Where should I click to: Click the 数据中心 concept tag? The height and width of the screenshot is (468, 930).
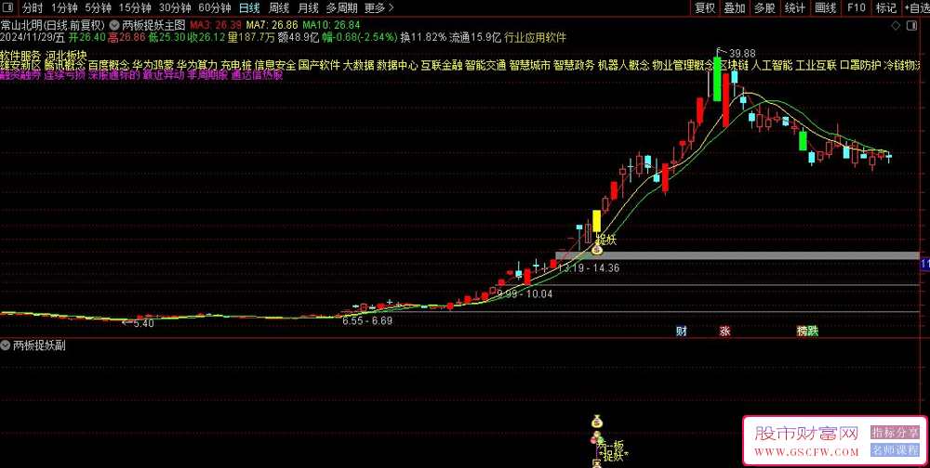pyautogui.click(x=397, y=65)
